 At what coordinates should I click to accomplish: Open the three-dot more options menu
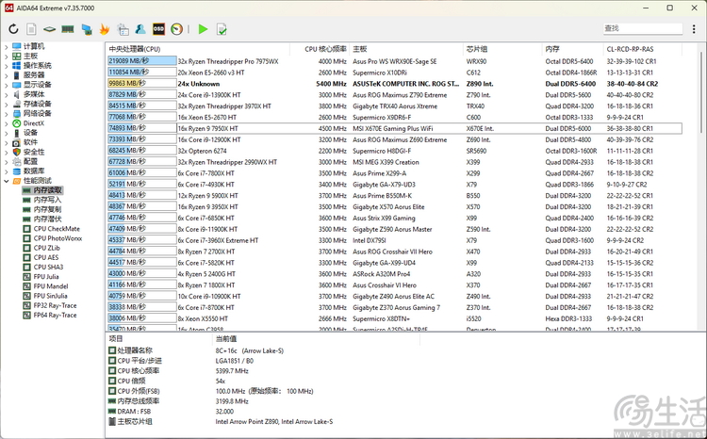coord(694,29)
